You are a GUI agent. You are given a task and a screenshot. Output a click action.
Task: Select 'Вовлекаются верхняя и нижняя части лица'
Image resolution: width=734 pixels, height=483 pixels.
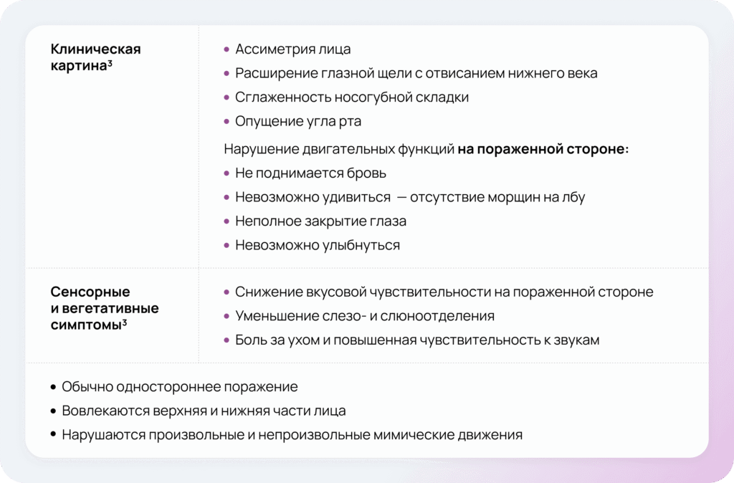[x=204, y=411]
